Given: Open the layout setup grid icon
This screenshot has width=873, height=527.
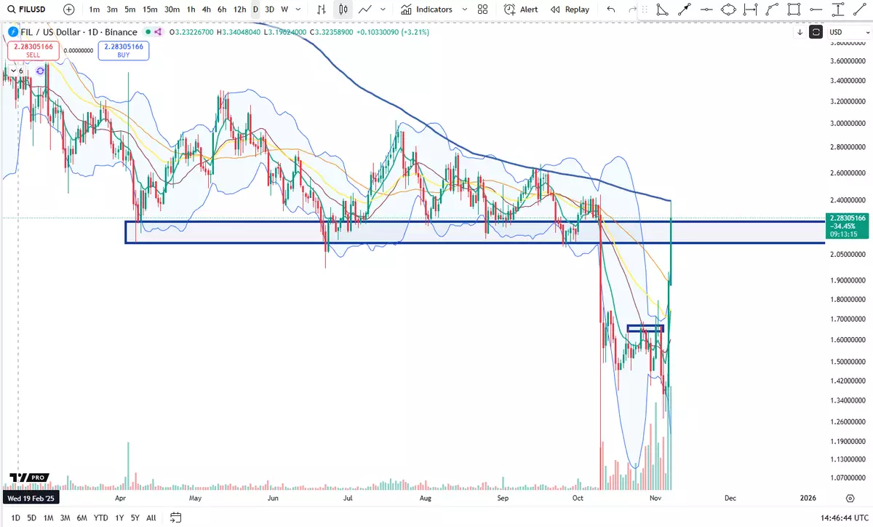Looking at the screenshot, I should [x=482, y=9].
